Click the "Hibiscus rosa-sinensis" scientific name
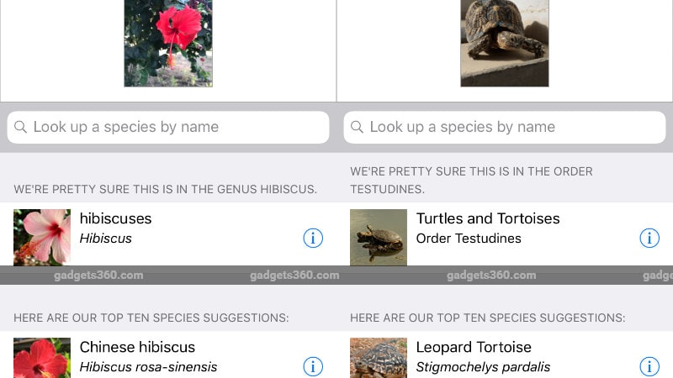673x378 pixels. (x=148, y=367)
